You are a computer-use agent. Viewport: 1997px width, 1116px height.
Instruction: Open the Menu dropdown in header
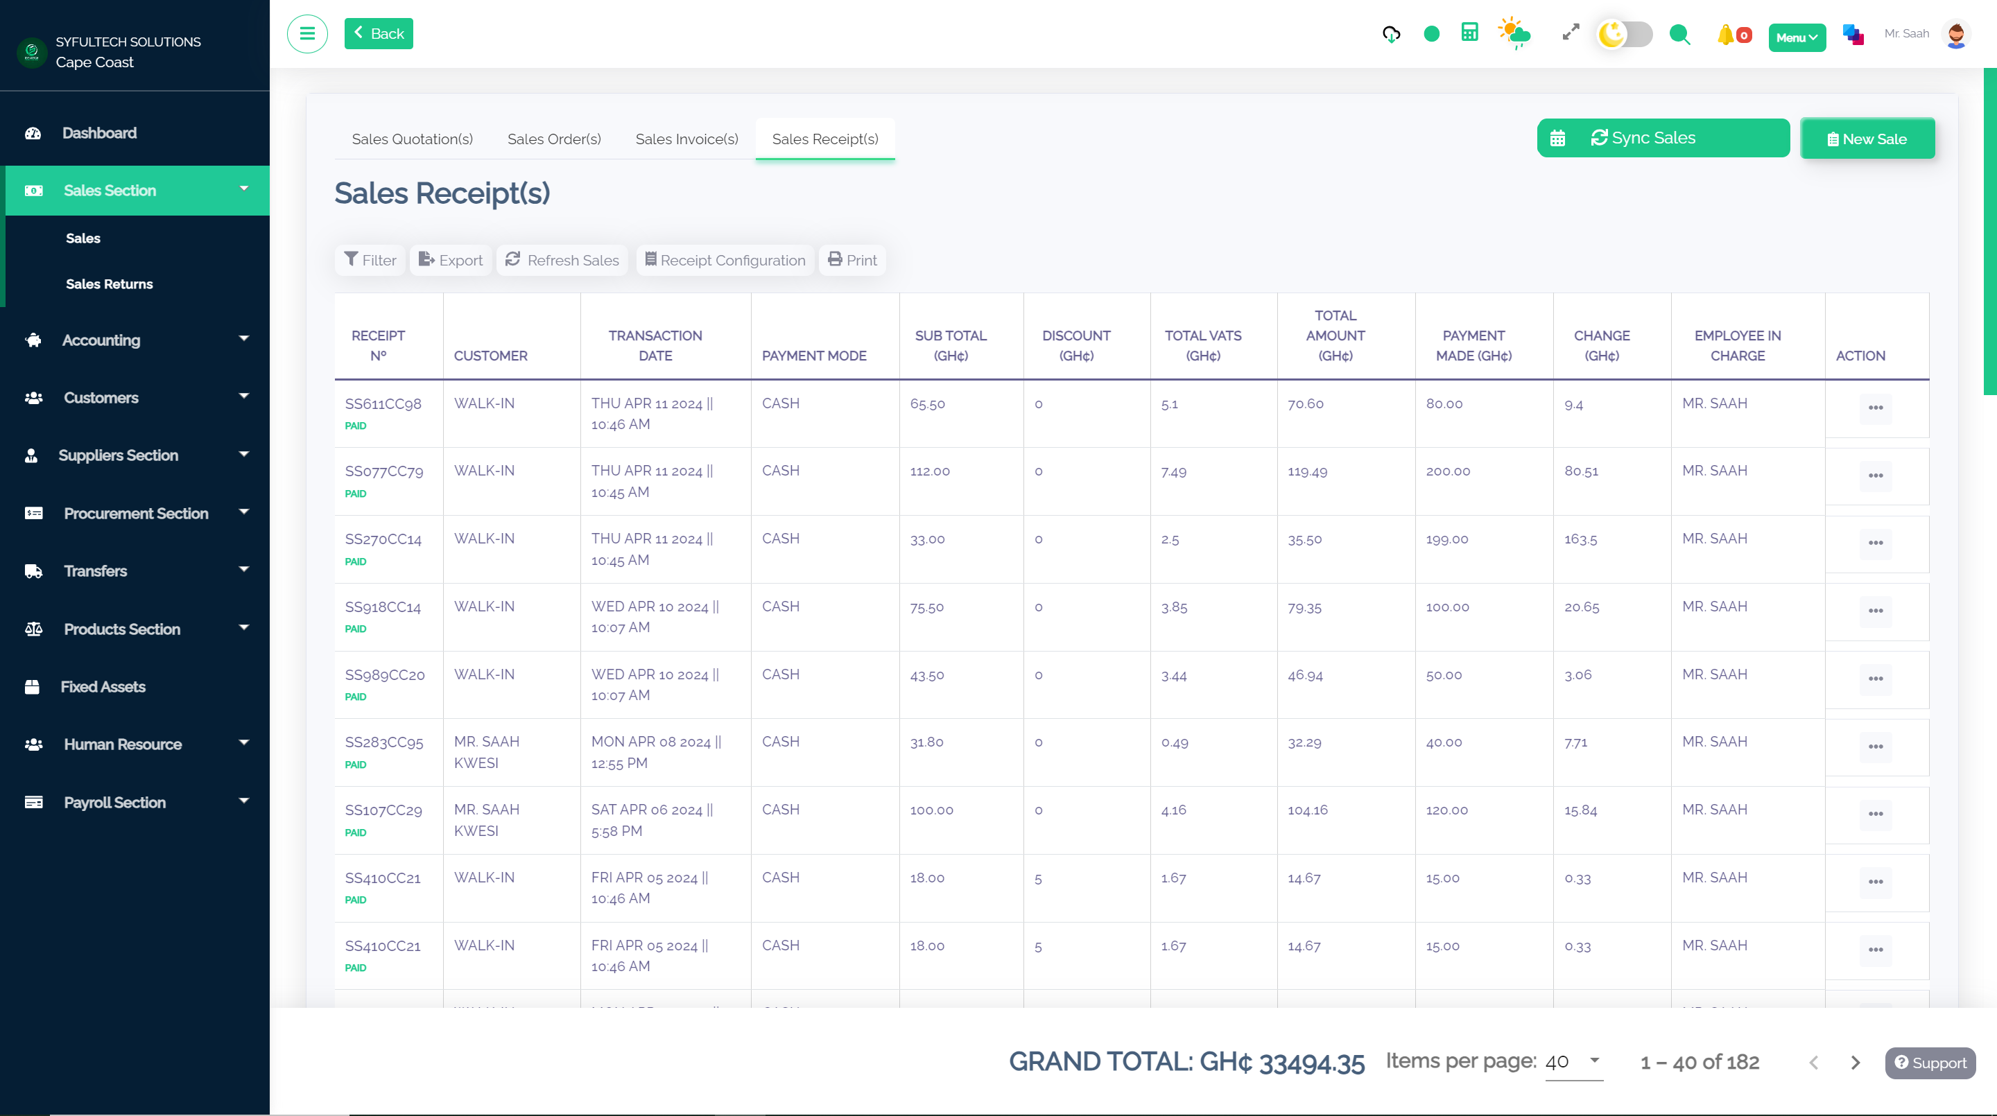pos(1796,37)
